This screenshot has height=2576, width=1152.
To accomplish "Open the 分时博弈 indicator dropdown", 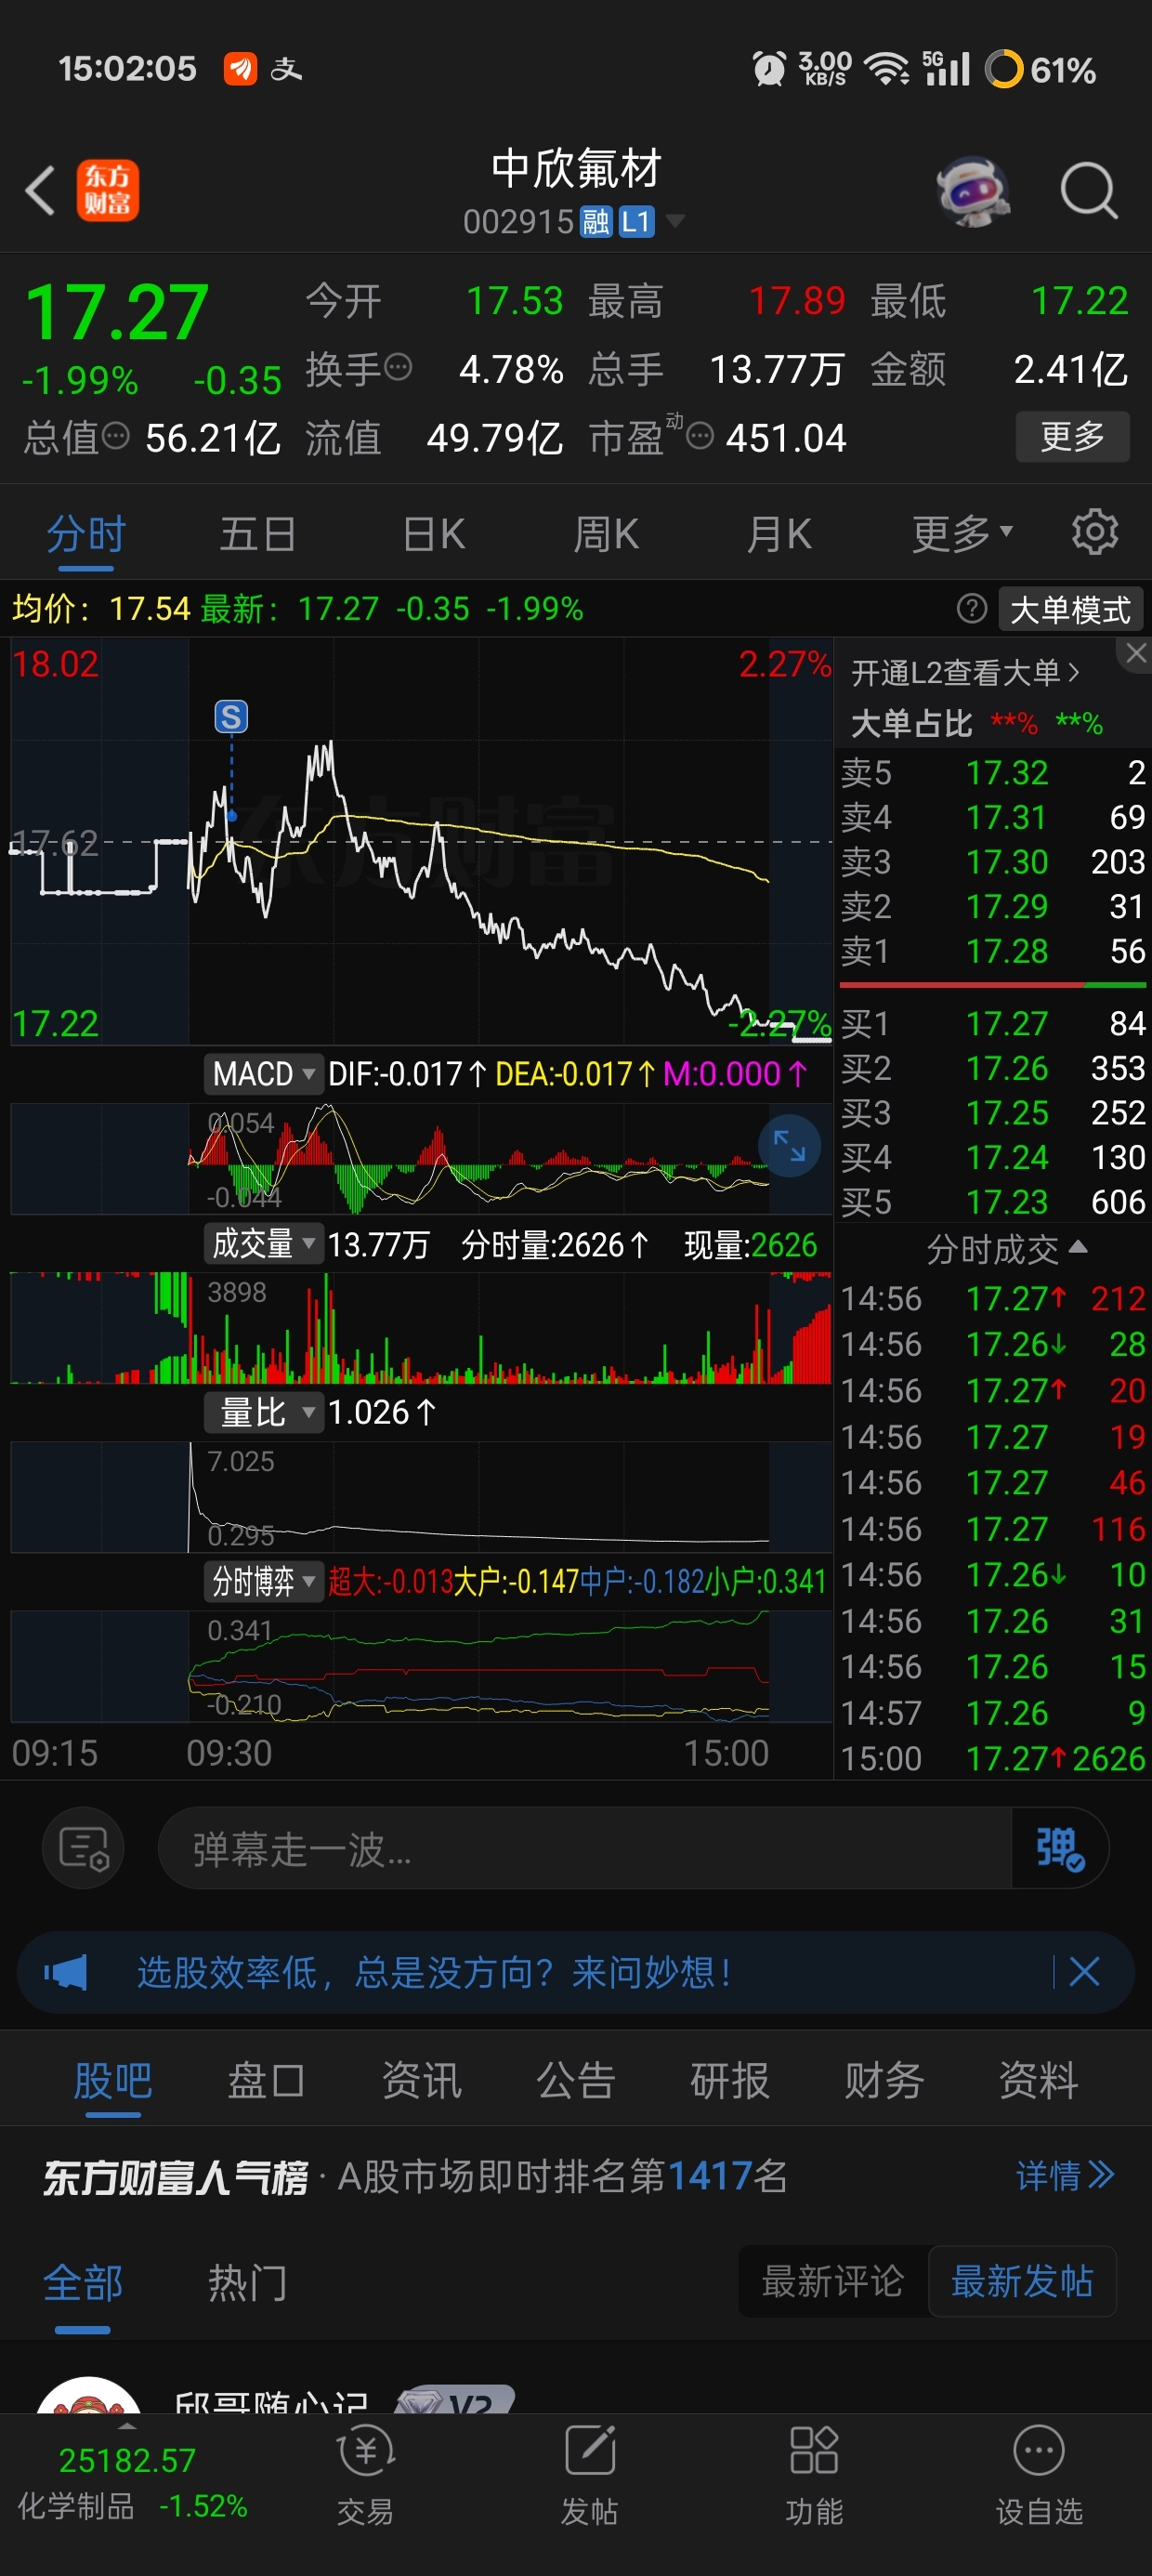I will [x=264, y=1581].
